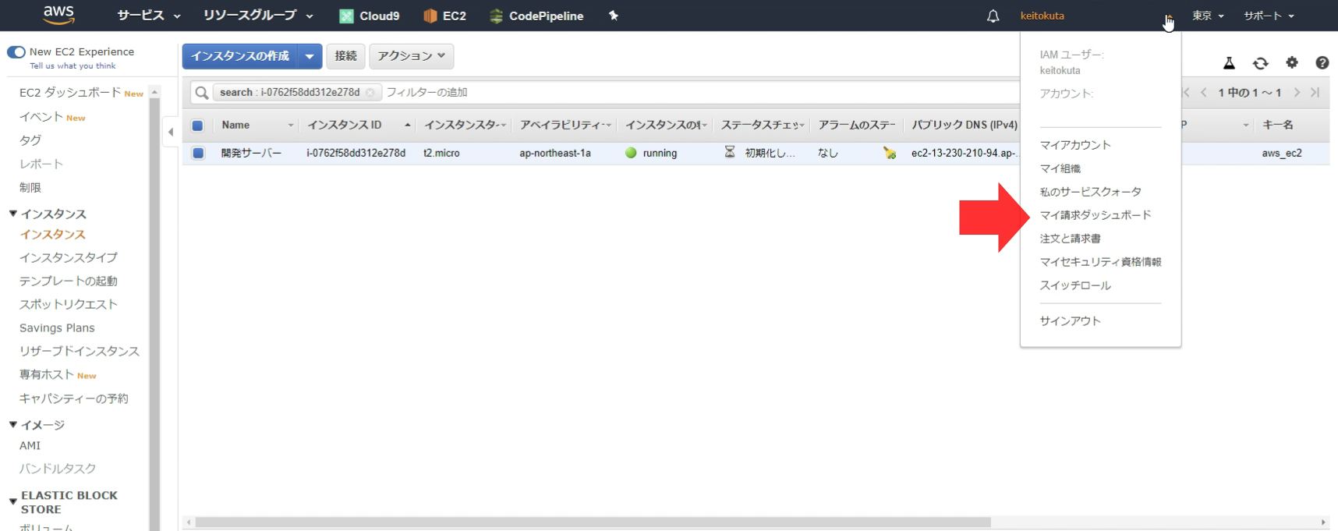Open the サービス dropdown
The height and width of the screenshot is (531, 1338).
(148, 16)
